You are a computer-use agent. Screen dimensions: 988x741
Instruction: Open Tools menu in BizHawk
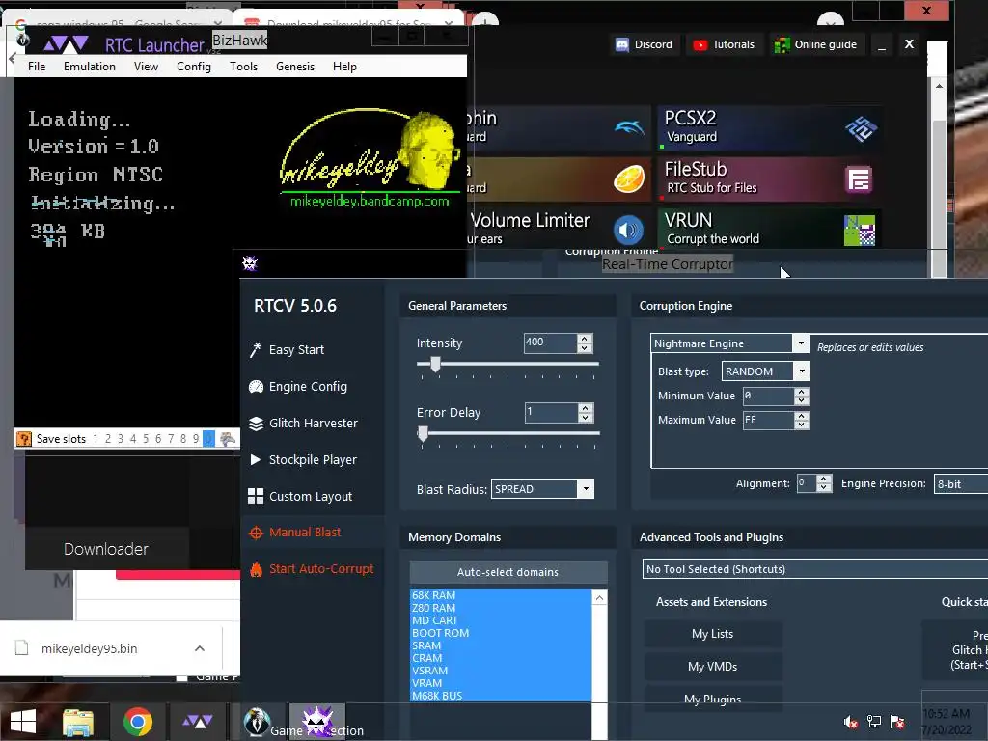243,67
